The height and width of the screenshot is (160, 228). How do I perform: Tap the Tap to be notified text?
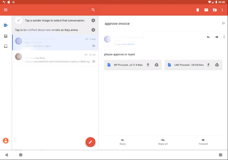coord(46,30)
